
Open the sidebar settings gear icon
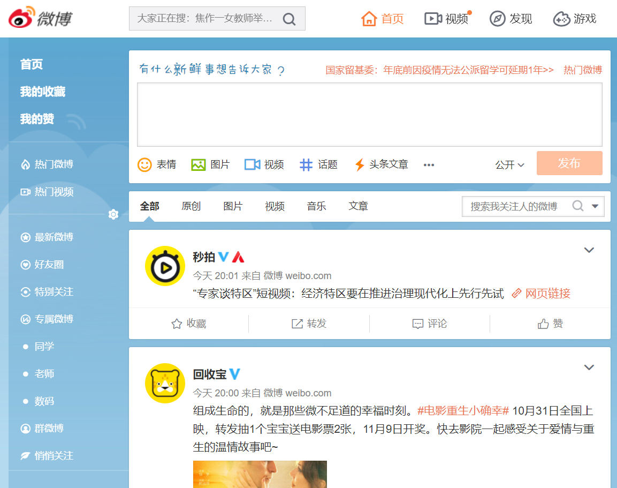coord(113,214)
